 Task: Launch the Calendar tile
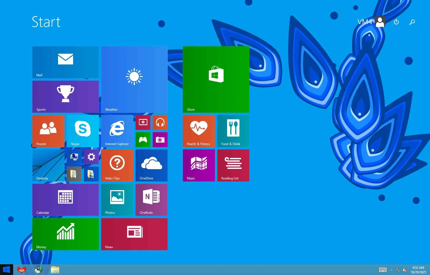point(66,200)
